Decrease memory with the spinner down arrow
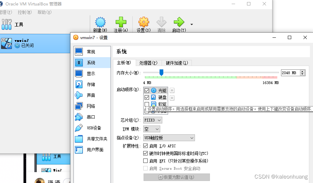This screenshot has width=313, height=183. [x=302, y=74]
